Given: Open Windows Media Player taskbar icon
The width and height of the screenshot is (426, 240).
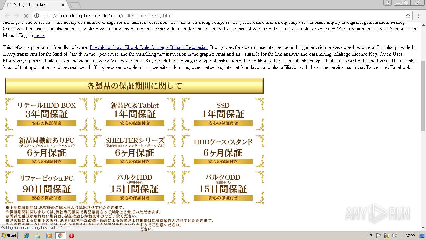Looking at the screenshot, I should tap(49, 236).
